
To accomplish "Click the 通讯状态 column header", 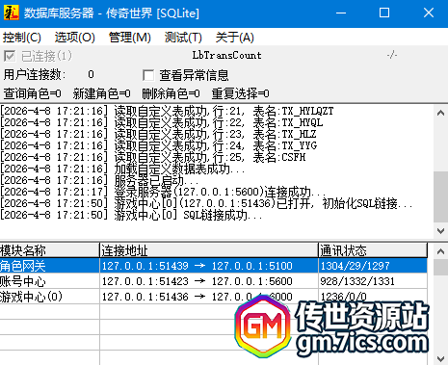I will 373,250.
